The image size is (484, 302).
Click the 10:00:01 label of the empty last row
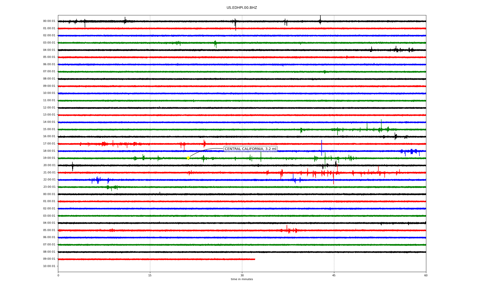point(49,266)
